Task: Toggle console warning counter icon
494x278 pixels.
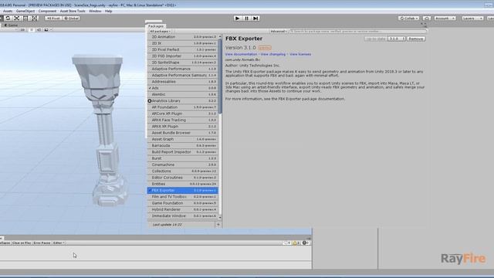Action: click(x=296, y=242)
